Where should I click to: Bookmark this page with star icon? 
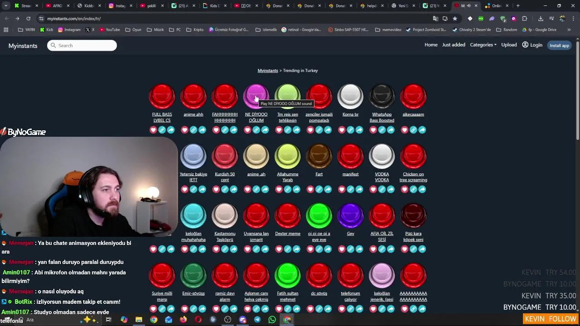pyautogui.click(x=455, y=19)
